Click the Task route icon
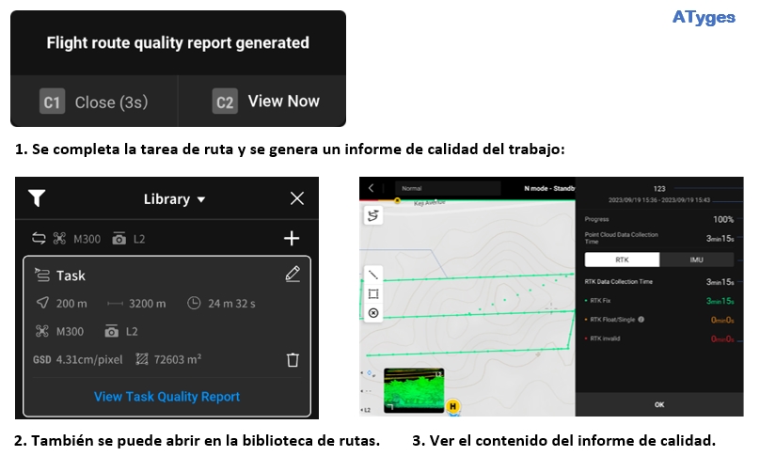760x456 pixels. click(x=42, y=275)
